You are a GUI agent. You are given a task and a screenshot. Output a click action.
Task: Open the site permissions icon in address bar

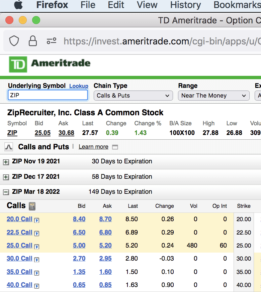tap(52, 41)
